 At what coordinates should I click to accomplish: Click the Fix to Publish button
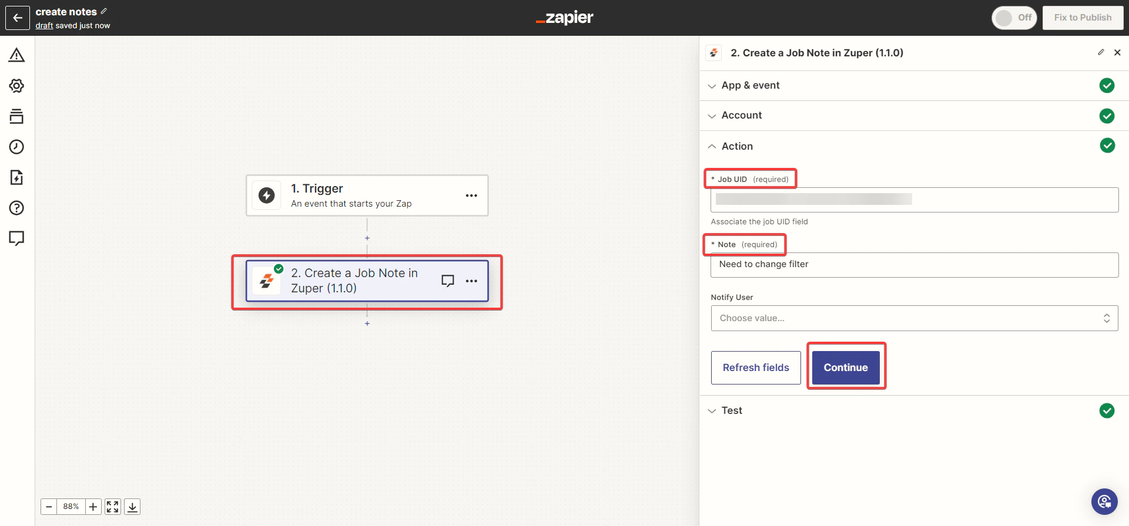tap(1083, 18)
